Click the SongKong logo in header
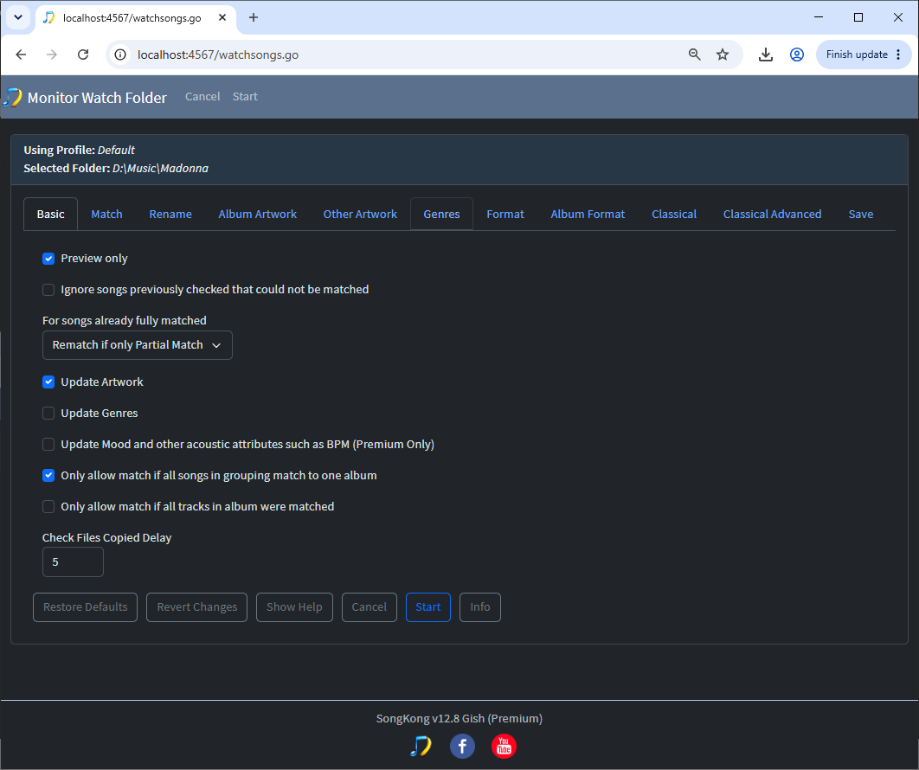 click(x=13, y=97)
